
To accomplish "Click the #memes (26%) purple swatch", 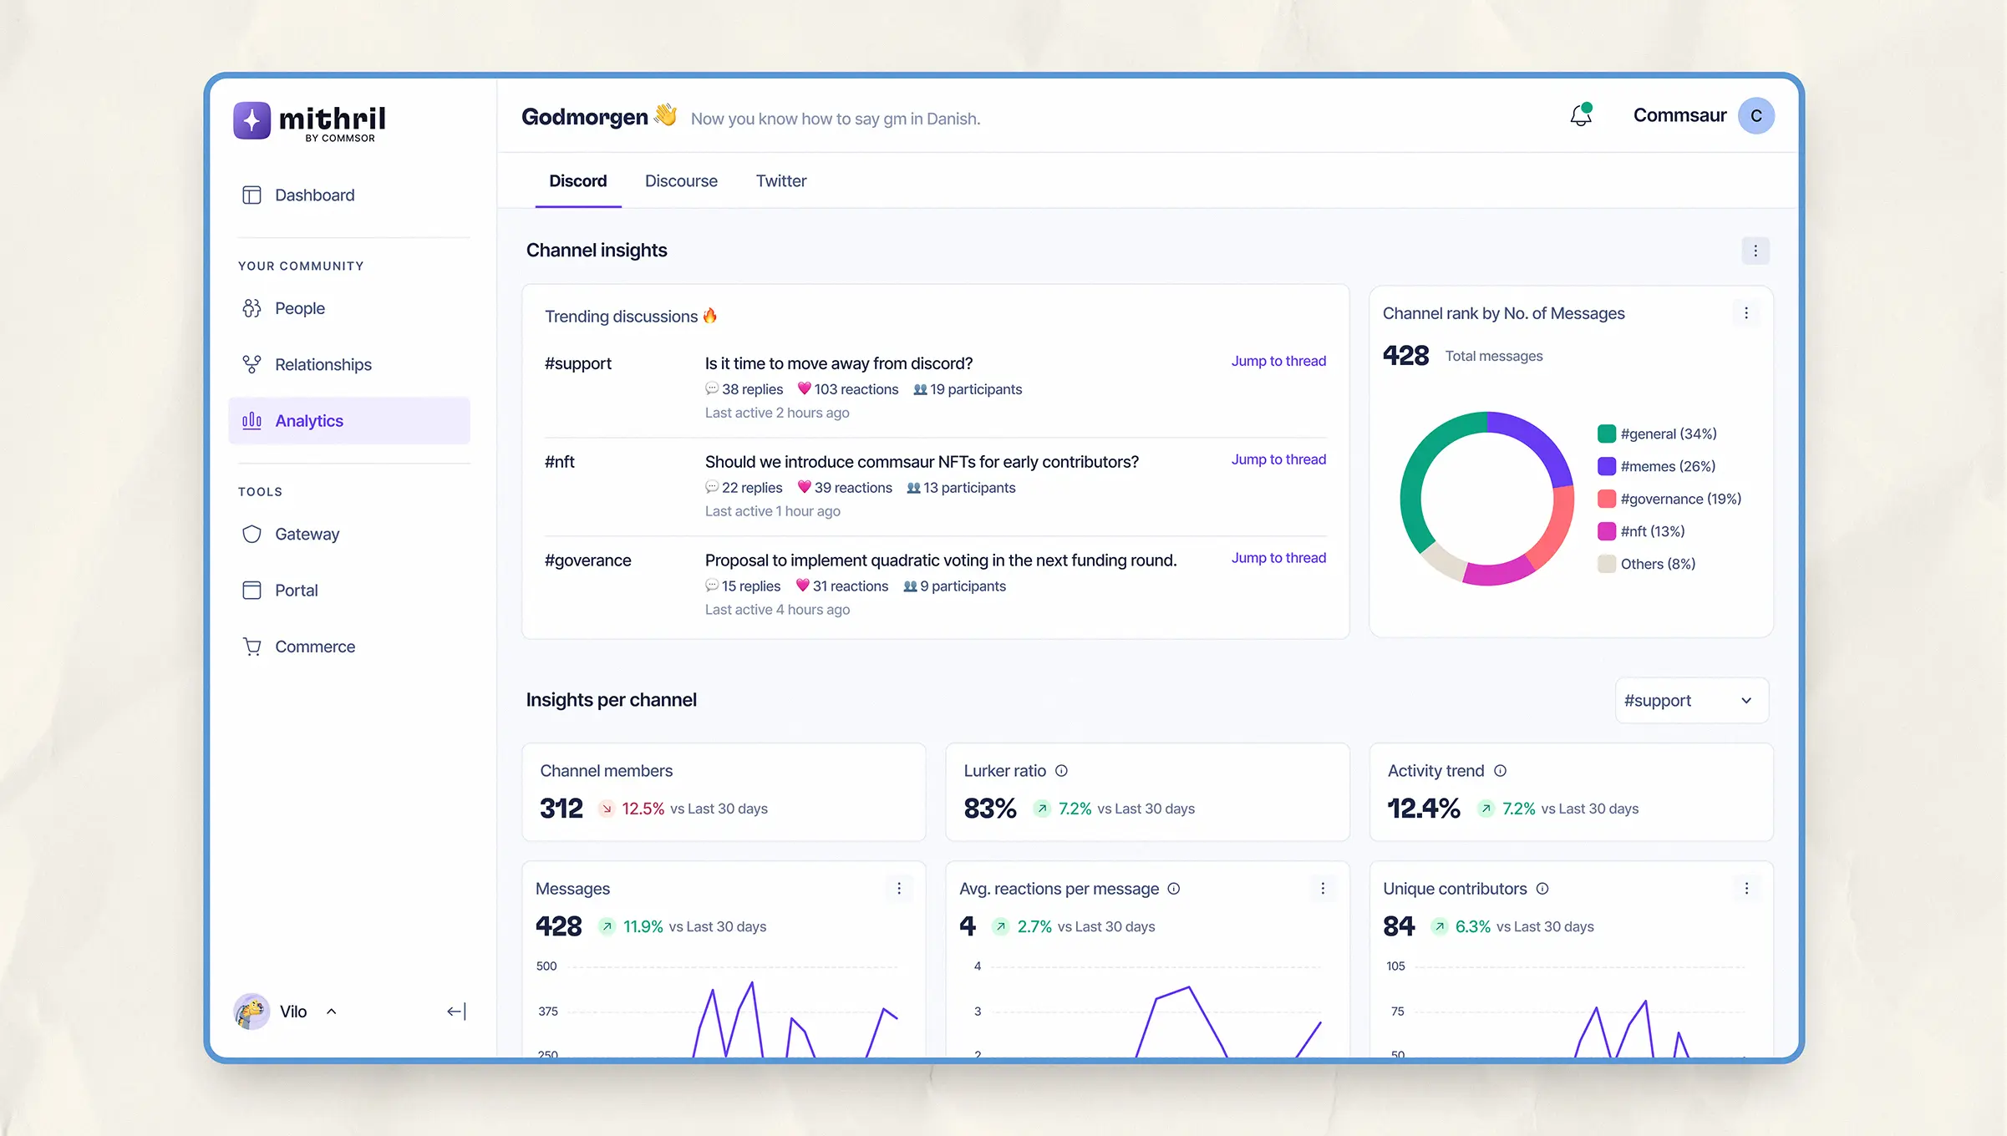I will coord(1606,466).
